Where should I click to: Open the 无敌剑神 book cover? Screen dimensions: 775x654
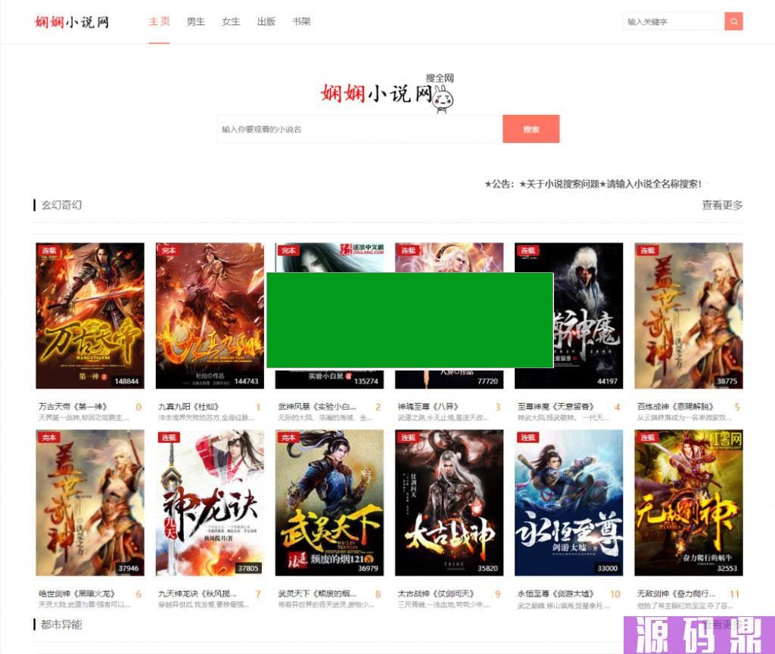(689, 503)
